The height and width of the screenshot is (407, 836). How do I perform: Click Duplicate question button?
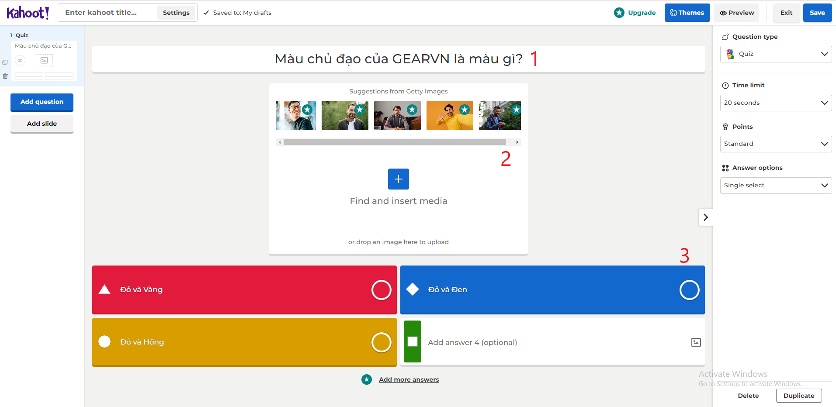pos(799,396)
